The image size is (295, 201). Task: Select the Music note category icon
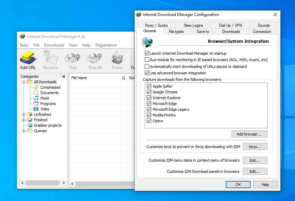tap(36, 98)
